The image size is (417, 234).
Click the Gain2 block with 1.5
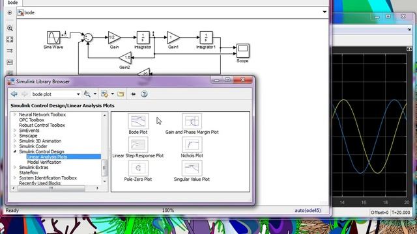(125, 58)
